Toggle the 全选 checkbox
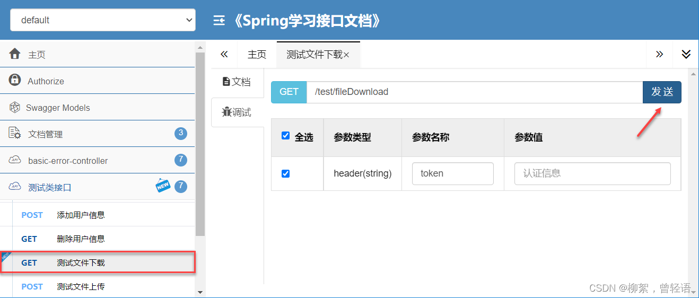 coord(286,136)
